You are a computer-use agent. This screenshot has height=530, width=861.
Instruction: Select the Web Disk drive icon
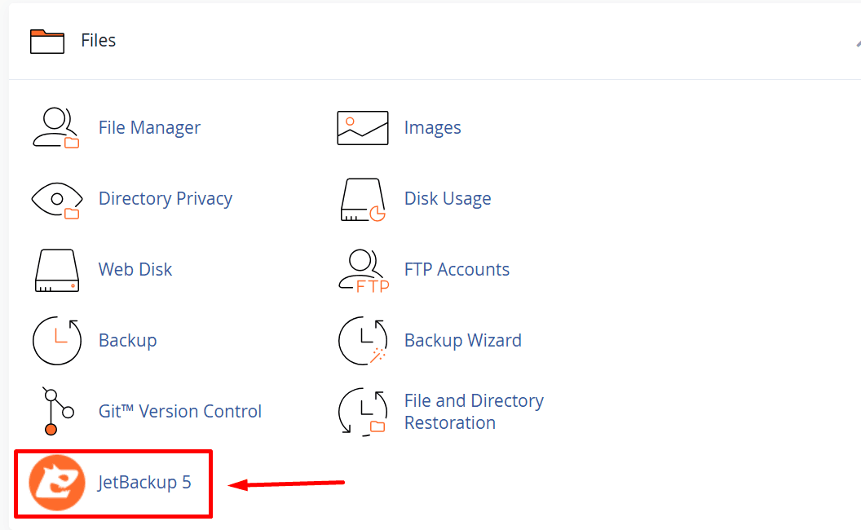56,269
